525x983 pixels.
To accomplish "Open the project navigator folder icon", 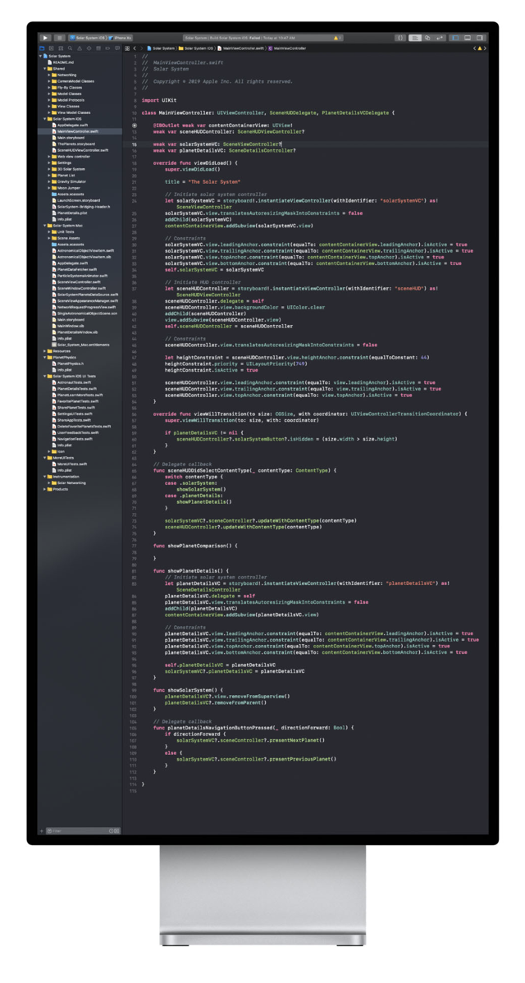I will (42, 48).
